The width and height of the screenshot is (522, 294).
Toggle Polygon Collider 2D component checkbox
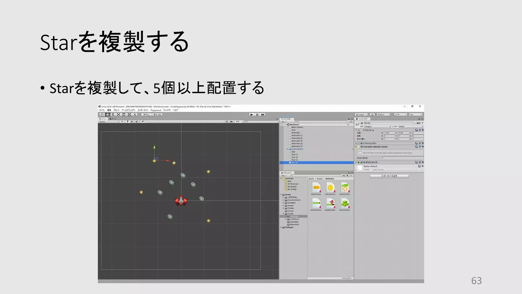361,162
